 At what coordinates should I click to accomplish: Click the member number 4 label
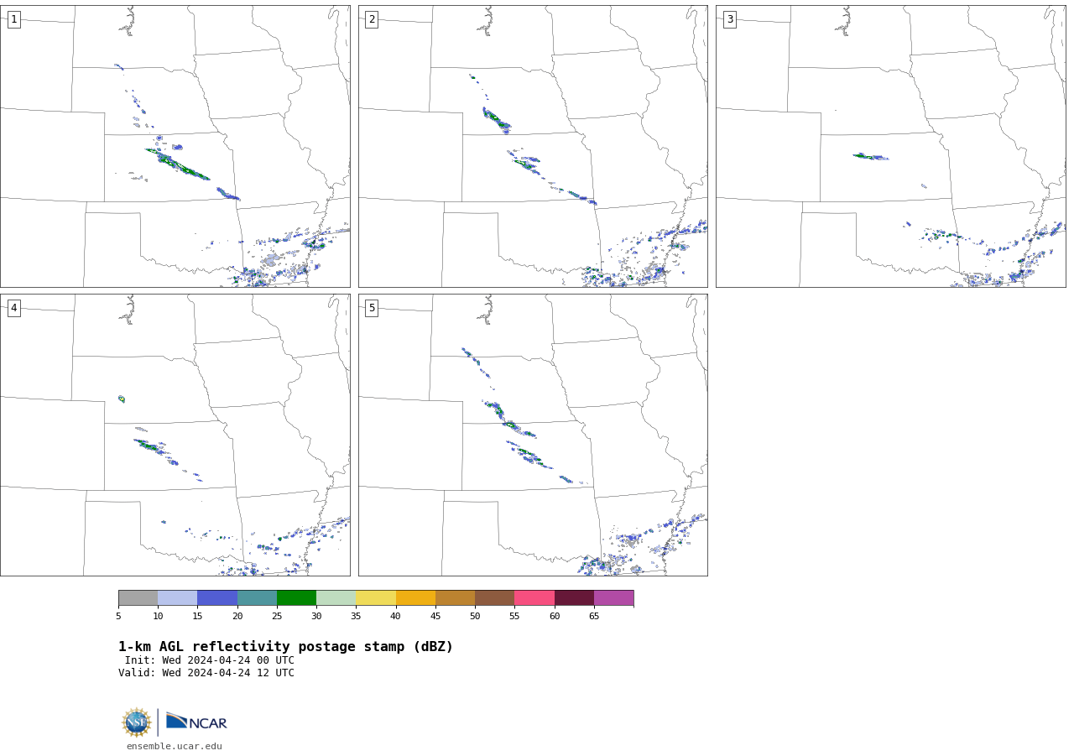pos(13,308)
